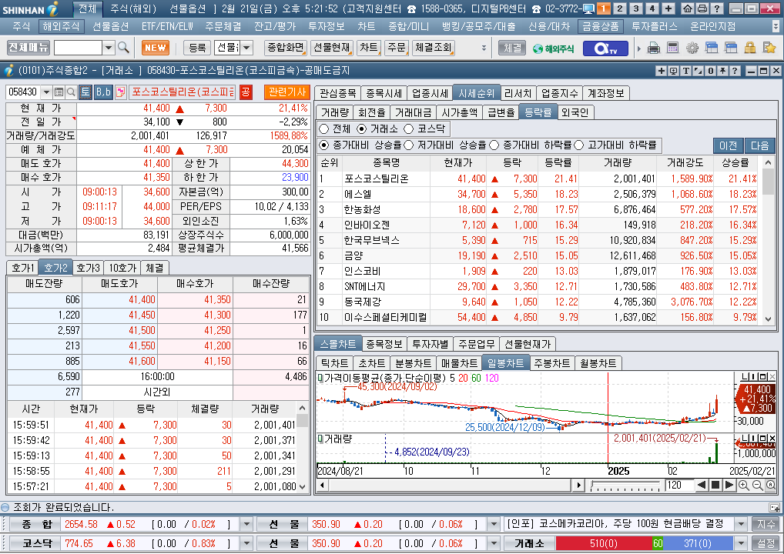Click the B,b font size icon
This screenshot has height=554, width=784.
[103, 92]
